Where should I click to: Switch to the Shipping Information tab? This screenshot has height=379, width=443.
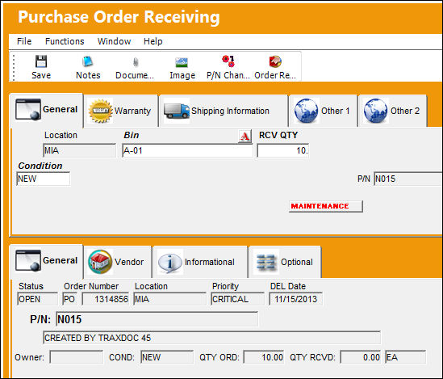224,111
